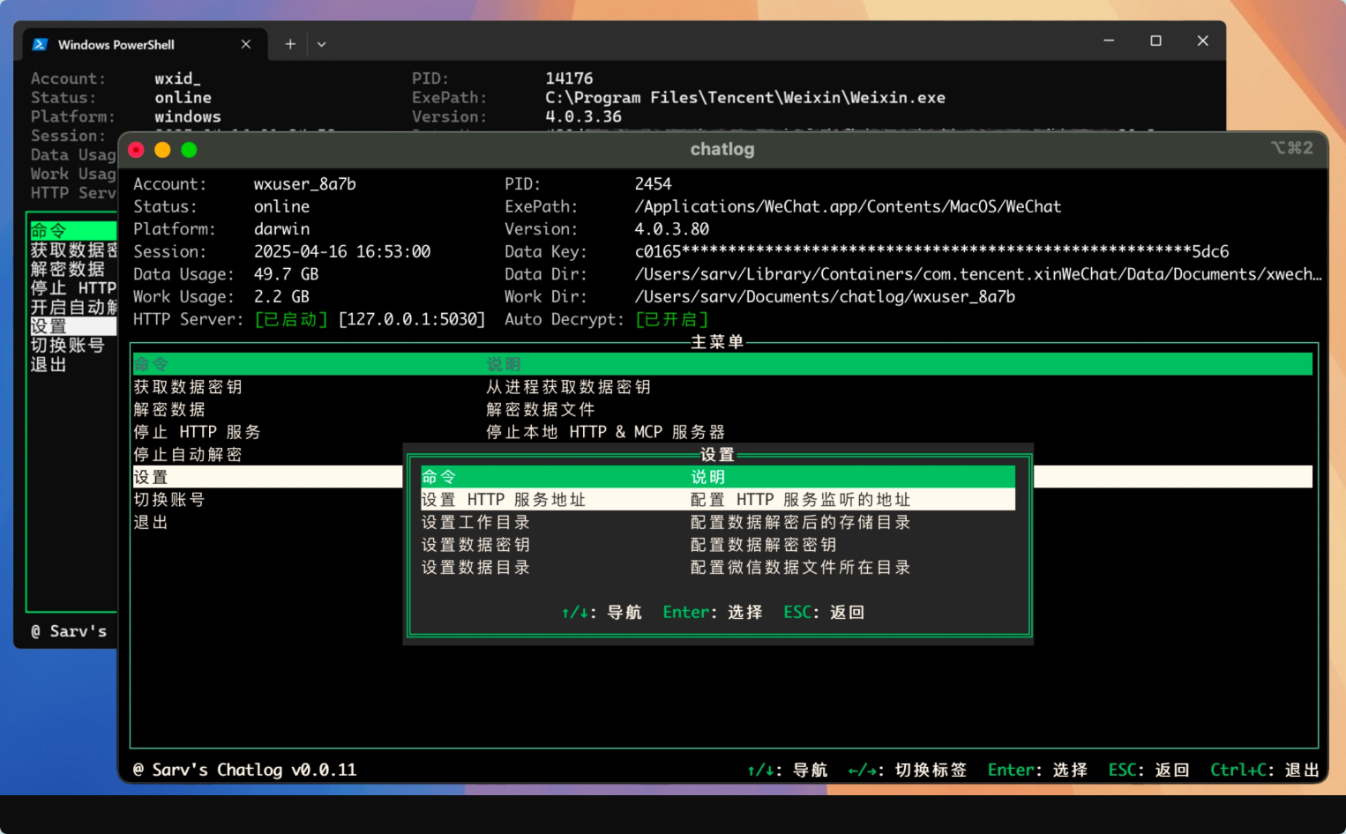
Task: Choose 设置数据密钥 in the settings dialog
Action: (x=475, y=545)
